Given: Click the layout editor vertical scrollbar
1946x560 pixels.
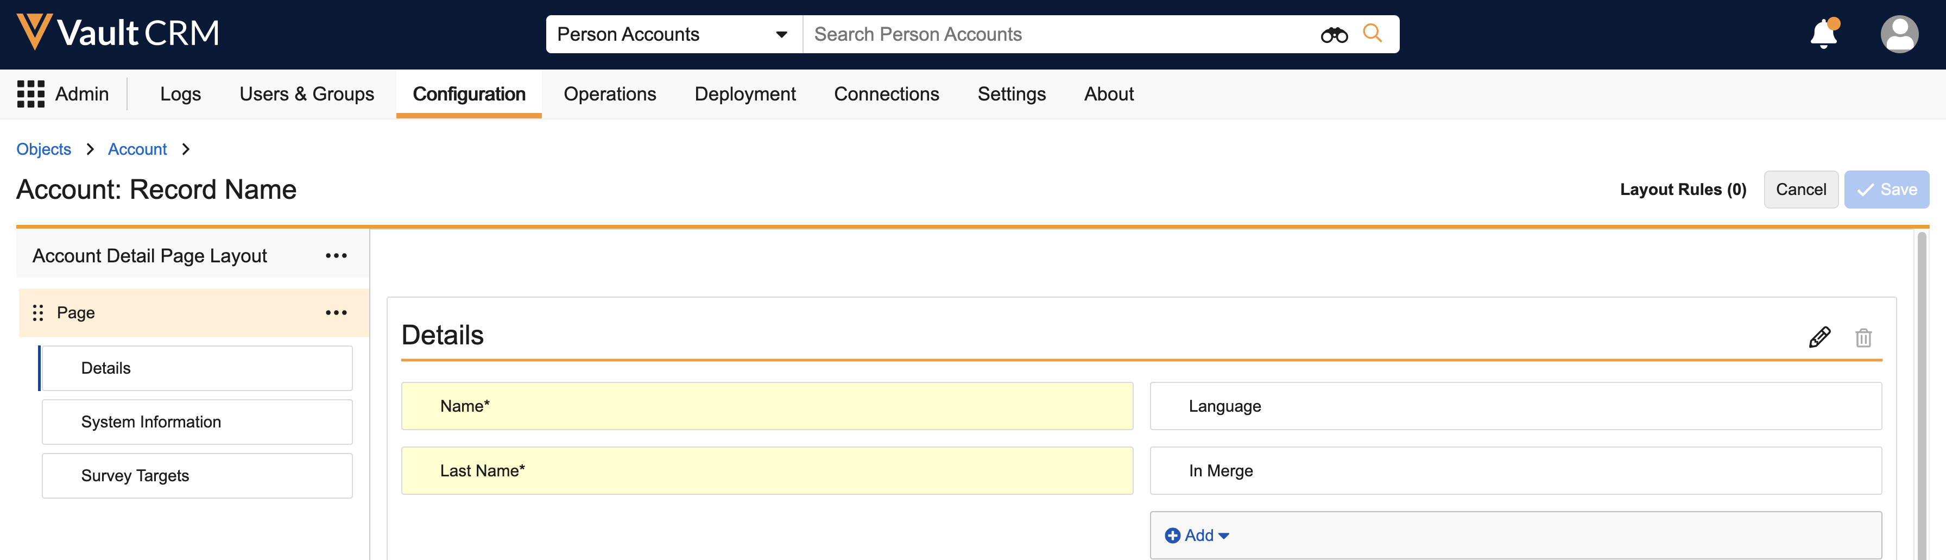Looking at the screenshot, I should coord(1921,393).
